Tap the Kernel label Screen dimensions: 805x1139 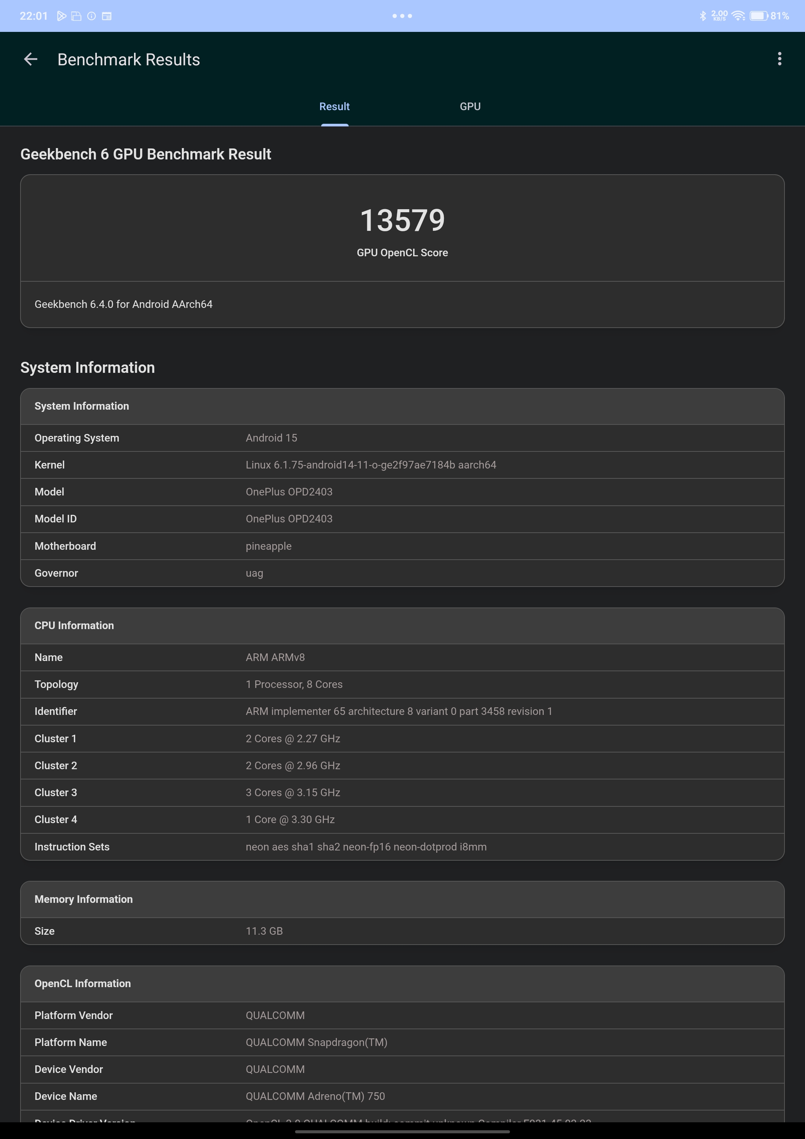50,465
